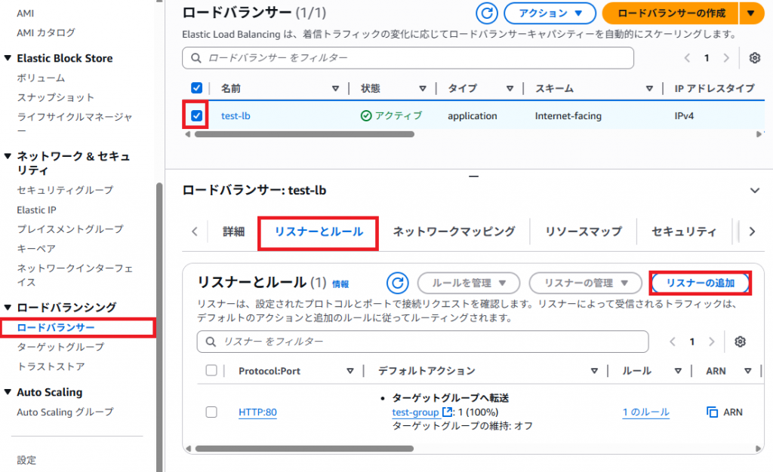Open the HTTP:80 listener link
The height and width of the screenshot is (472, 773).
(257, 412)
